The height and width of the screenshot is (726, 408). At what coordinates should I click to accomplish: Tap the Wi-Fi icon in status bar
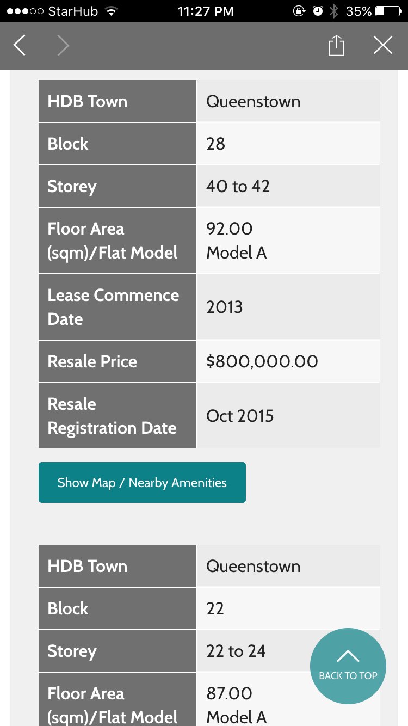tap(112, 11)
